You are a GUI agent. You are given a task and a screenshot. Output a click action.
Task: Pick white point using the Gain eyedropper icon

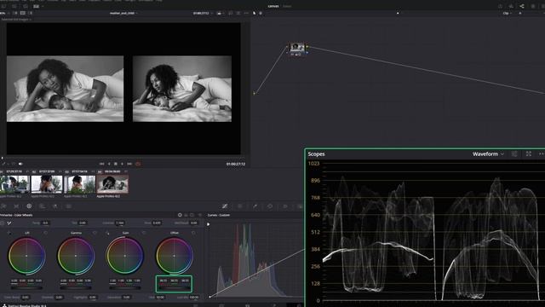click(107, 233)
